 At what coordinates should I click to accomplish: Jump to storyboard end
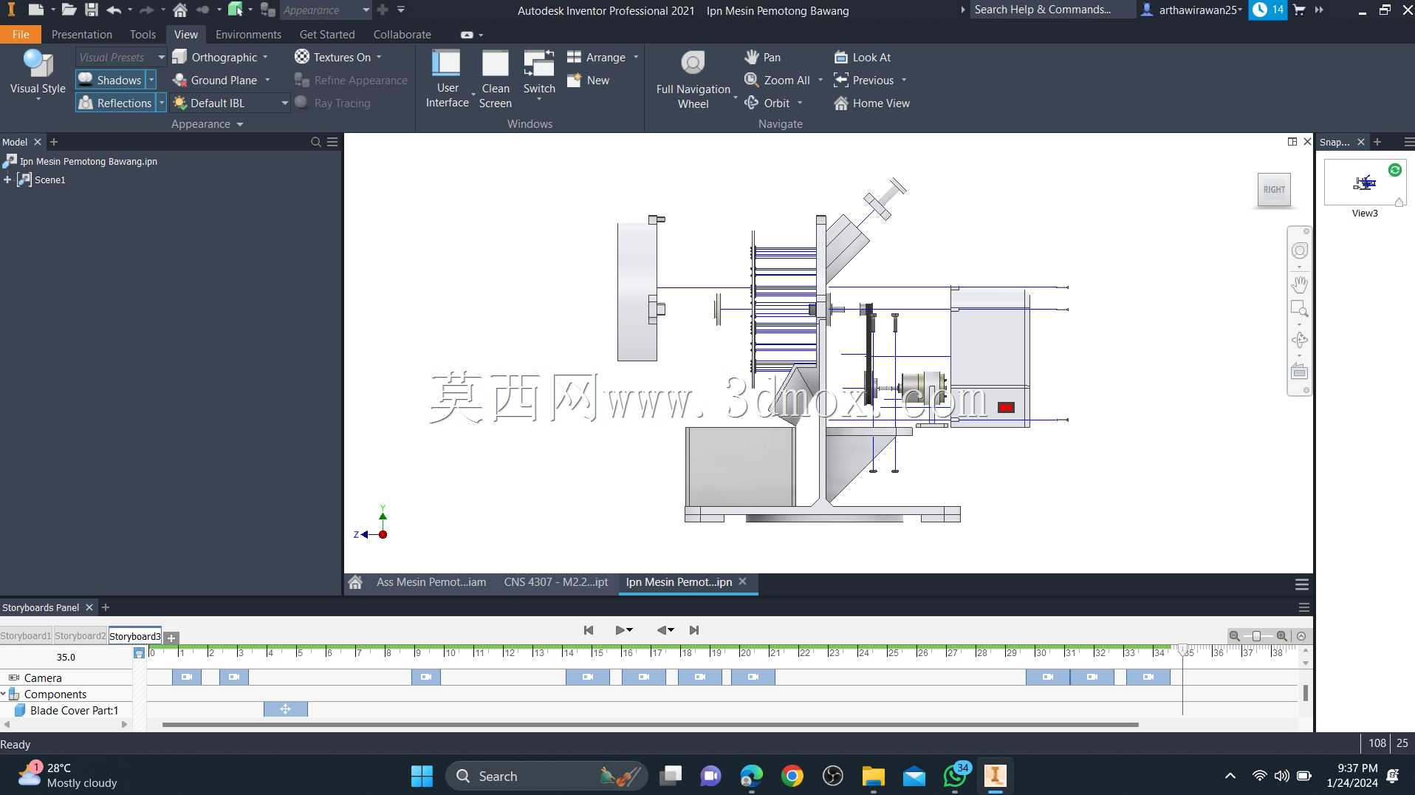[694, 630]
